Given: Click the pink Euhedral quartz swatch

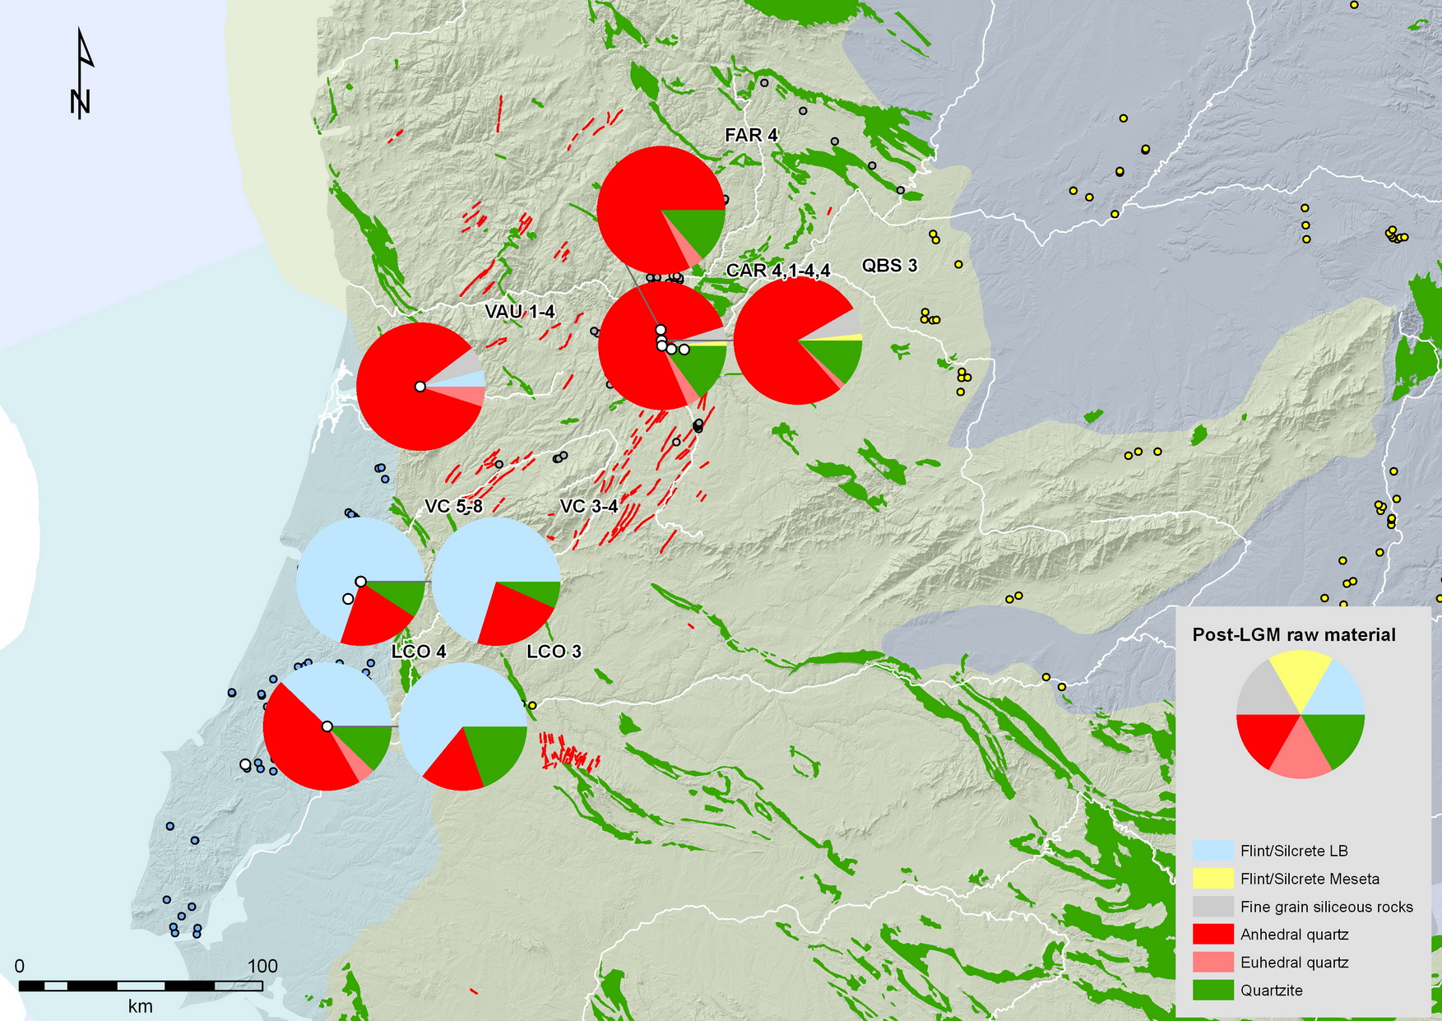Looking at the screenshot, I should pyautogui.click(x=1212, y=963).
